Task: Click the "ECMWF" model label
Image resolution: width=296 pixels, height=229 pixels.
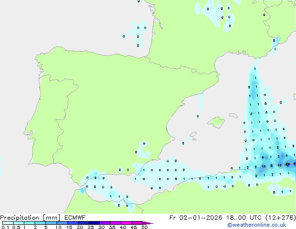Action: (75, 218)
